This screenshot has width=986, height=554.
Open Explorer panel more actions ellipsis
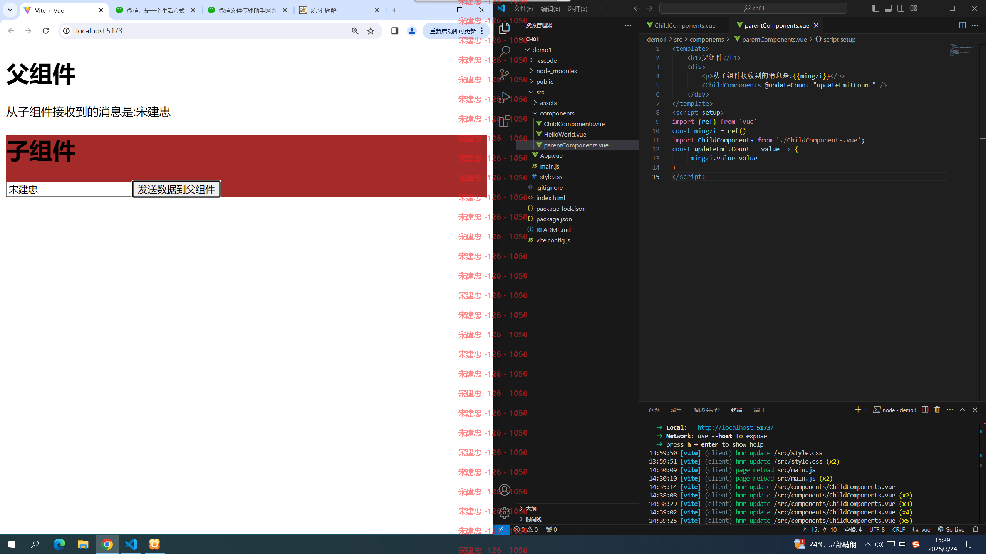point(628,25)
